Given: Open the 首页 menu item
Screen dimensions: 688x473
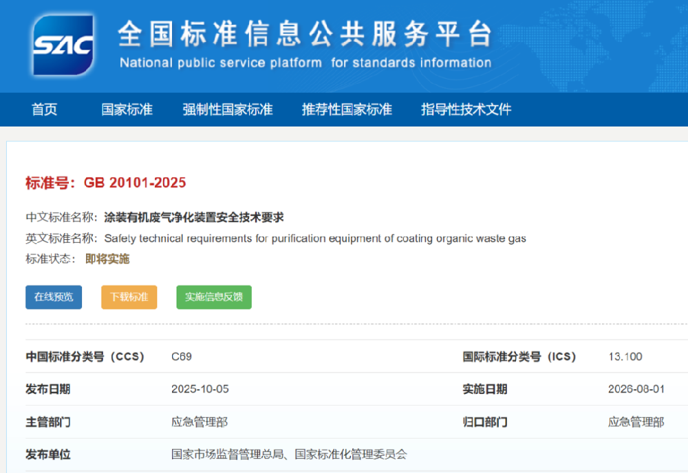Looking at the screenshot, I should (x=44, y=109).
